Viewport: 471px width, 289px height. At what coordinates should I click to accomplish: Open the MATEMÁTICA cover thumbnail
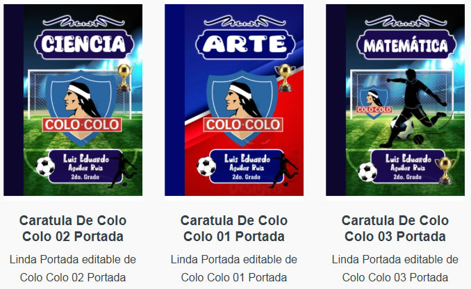395,100
